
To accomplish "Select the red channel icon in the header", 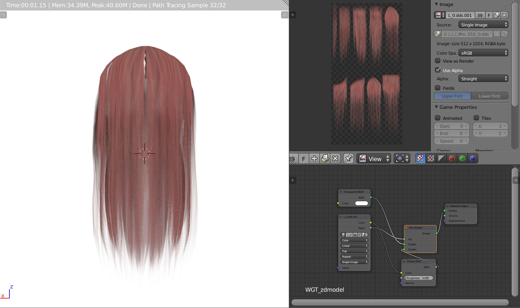I will point(452,158).
